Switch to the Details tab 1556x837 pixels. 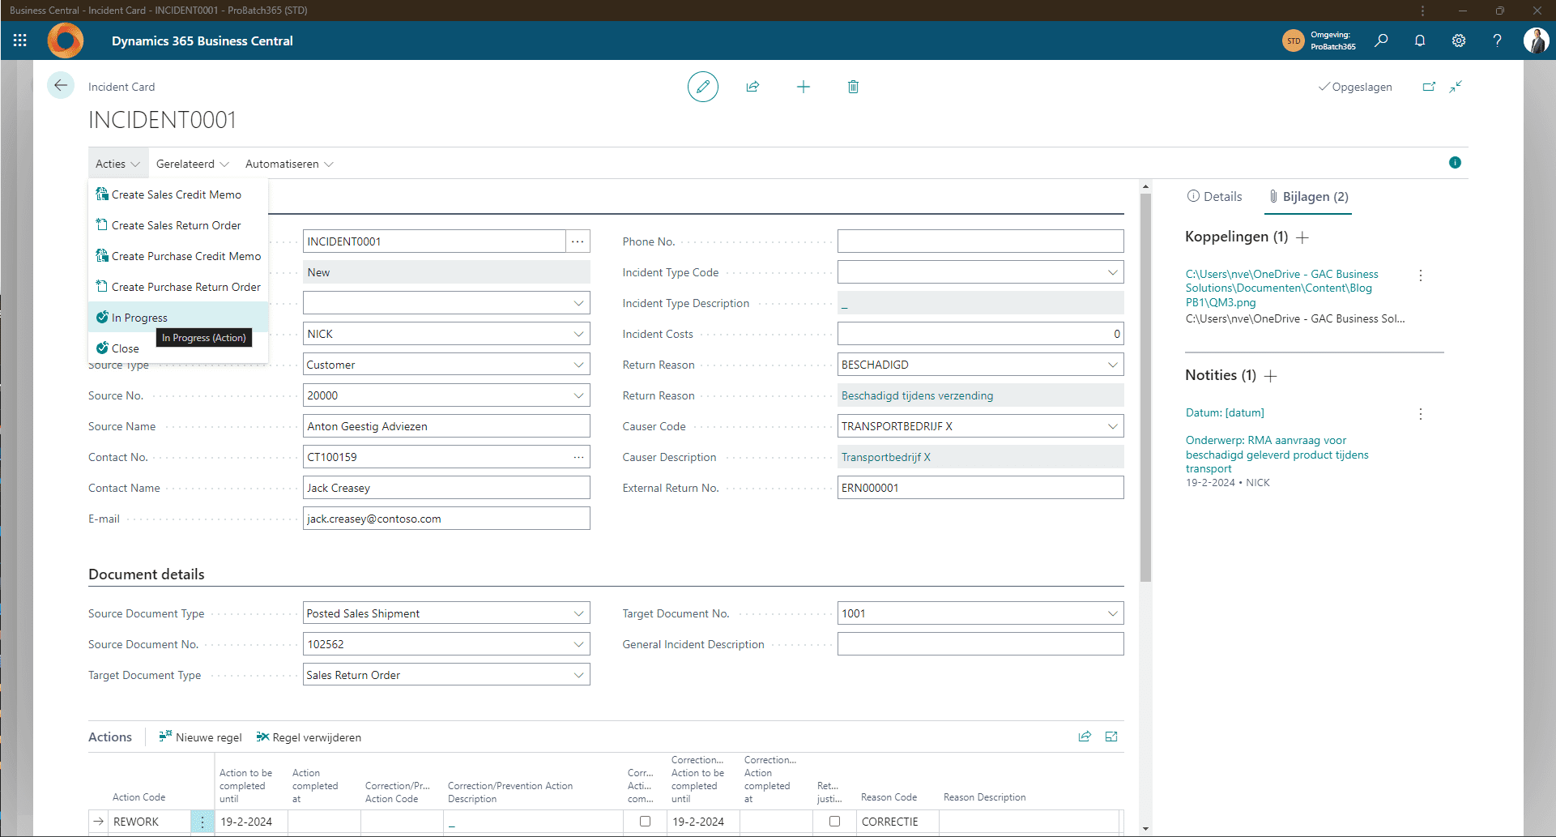click(1214, 196)
